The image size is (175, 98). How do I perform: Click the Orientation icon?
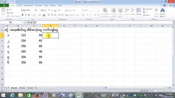59,10
